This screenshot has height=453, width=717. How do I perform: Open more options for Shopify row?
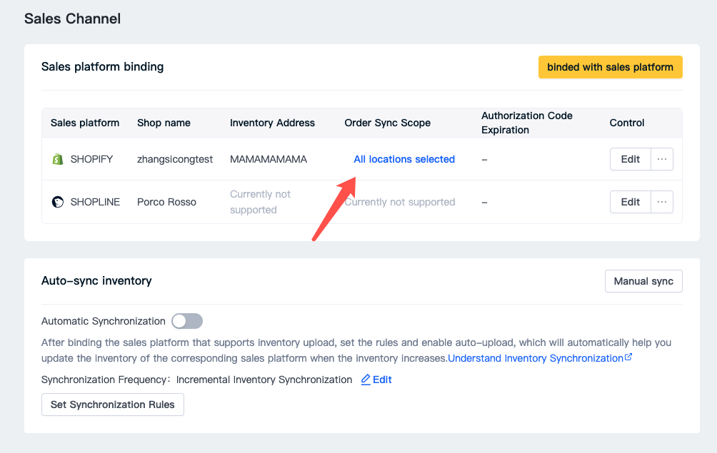click(662, 159)
